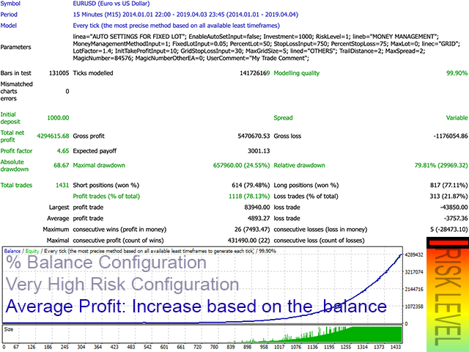The image size is (469, 352).
Task: Click maximal consecutive profit value 431490.00 (22)
Action: (249, 241)
